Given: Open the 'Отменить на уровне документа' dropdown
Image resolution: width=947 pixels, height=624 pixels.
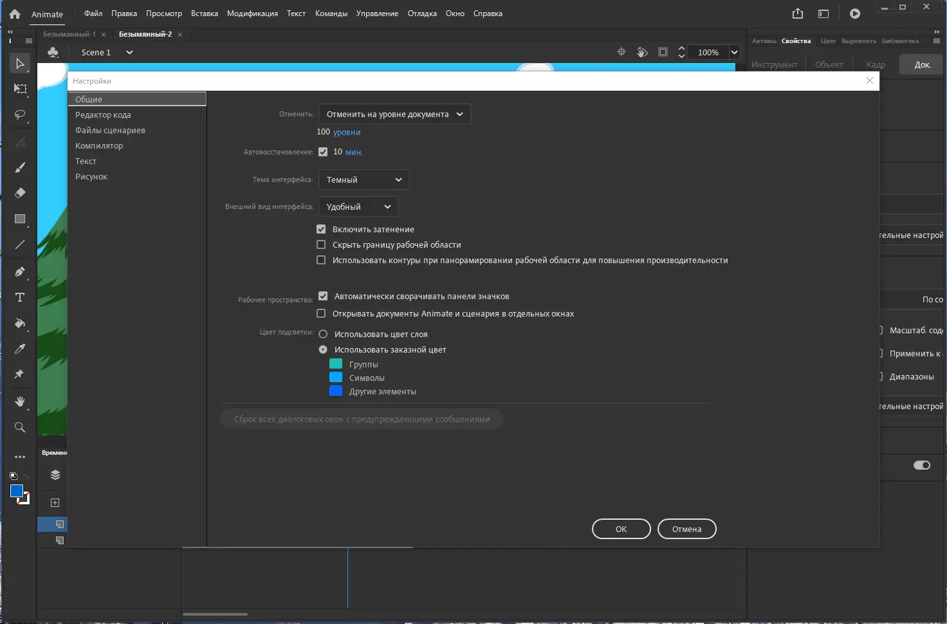Looking at the screenshot, I should tap(394, 114).
